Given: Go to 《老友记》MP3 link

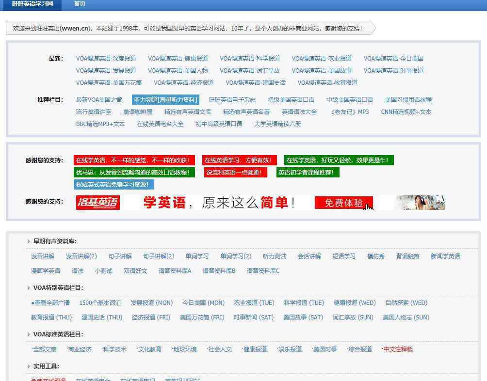Looking at the screenshot, I should 349,112.
